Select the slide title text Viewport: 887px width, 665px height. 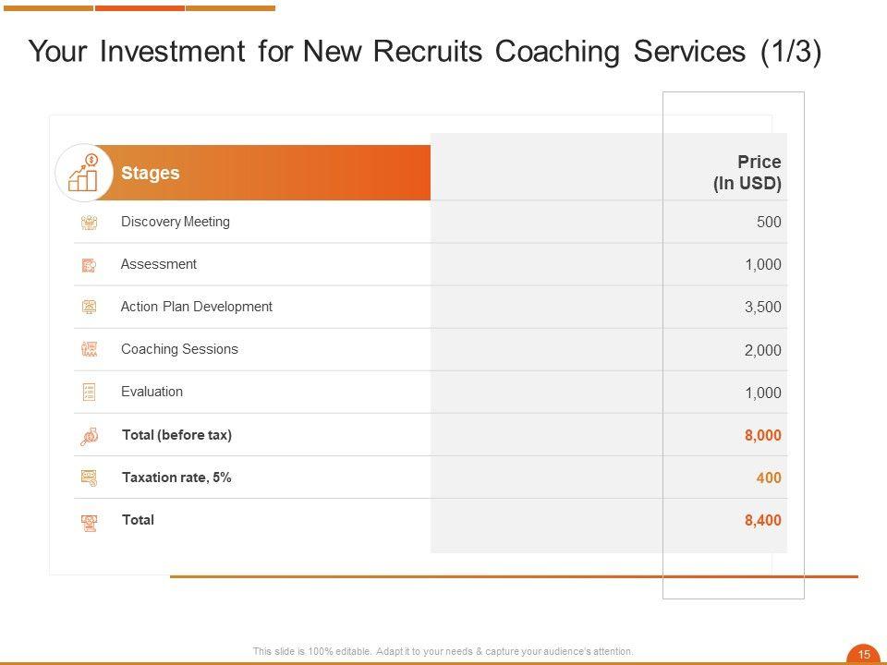click(424, 52)
